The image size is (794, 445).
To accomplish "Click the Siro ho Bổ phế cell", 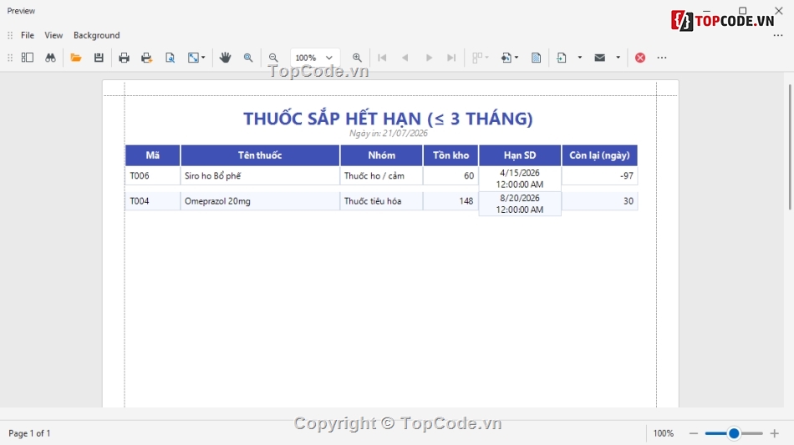I will (x=260, y=175).
